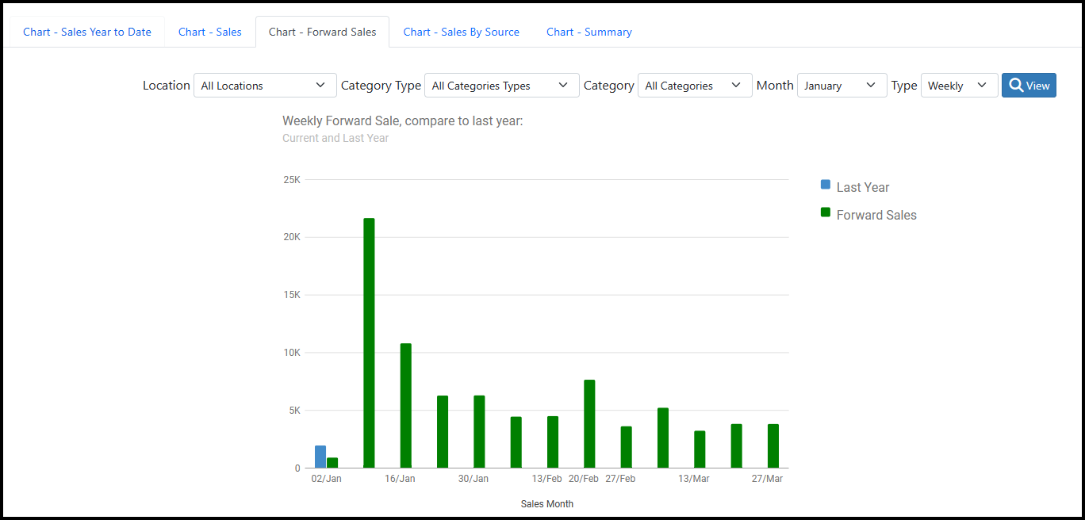
Task: Click the blue Last Year bar at 02/Jan
Action: (x=320, y=457)
